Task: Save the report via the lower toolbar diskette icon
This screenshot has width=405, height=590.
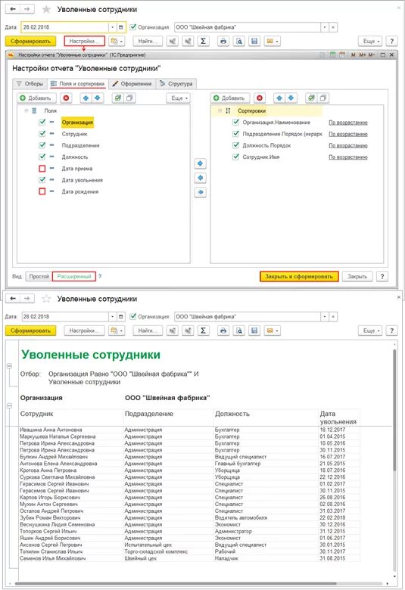Action: click(254, 331)
